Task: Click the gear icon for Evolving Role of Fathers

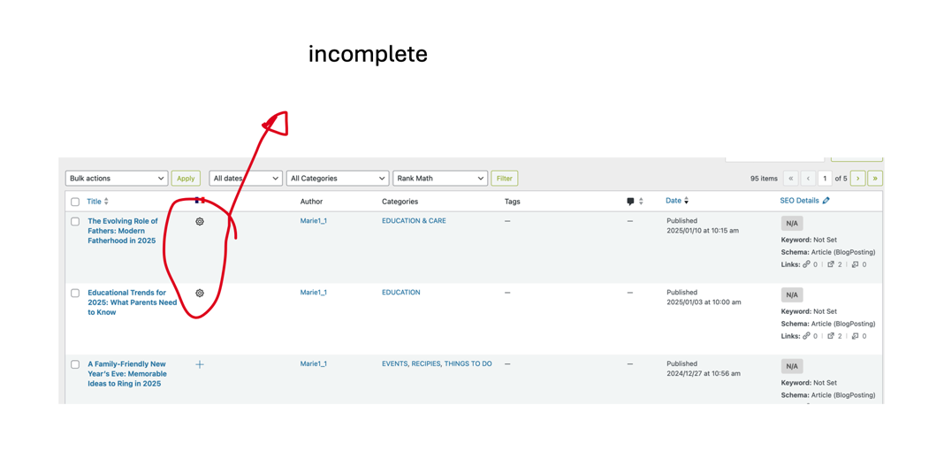Action: tap(200, 222)
